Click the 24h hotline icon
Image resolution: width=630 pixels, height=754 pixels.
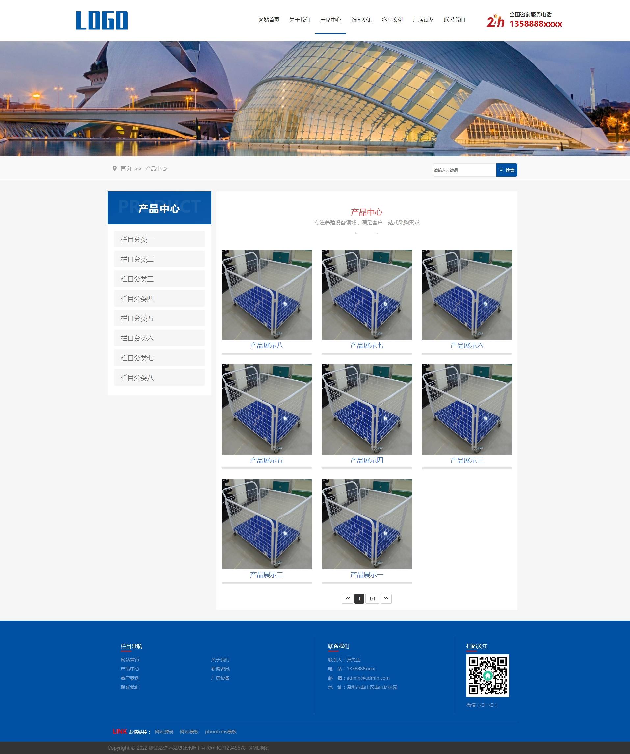pos(495,21)
